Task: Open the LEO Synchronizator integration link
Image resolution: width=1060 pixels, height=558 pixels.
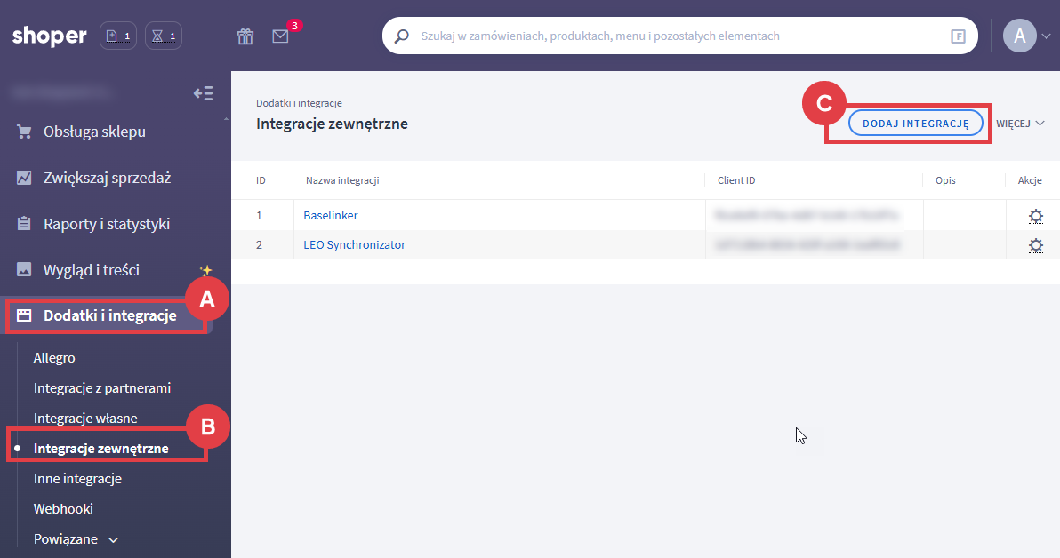Action: pos(354,244)
